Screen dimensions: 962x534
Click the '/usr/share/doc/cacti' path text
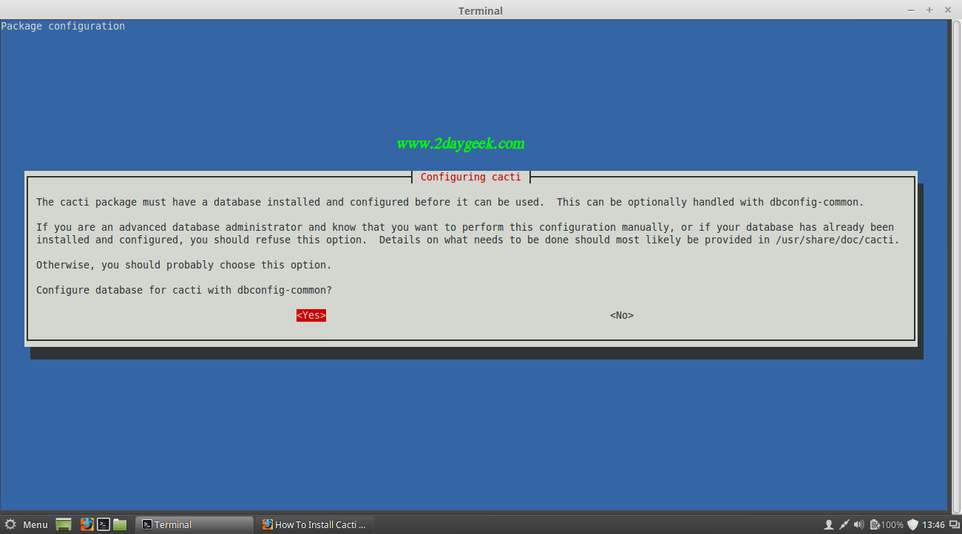point(834,240)
